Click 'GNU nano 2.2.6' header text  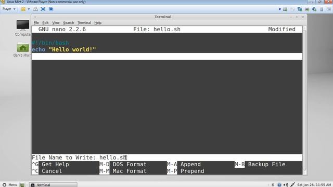point(62,29)
